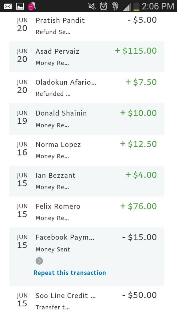View the Norma Lopez $12.50 transaction
The height and width of the screenshot is (314, 177).
(x=87, y=150)
